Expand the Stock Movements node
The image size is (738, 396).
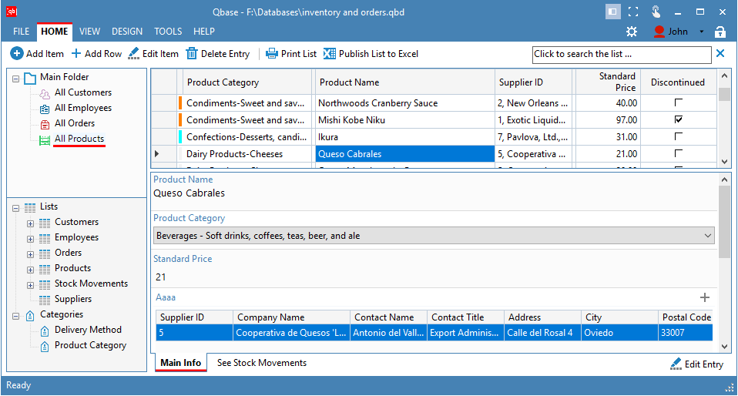[x=31, y=285]
